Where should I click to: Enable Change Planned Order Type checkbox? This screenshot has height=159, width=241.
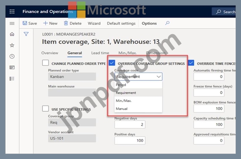[45, 63]
